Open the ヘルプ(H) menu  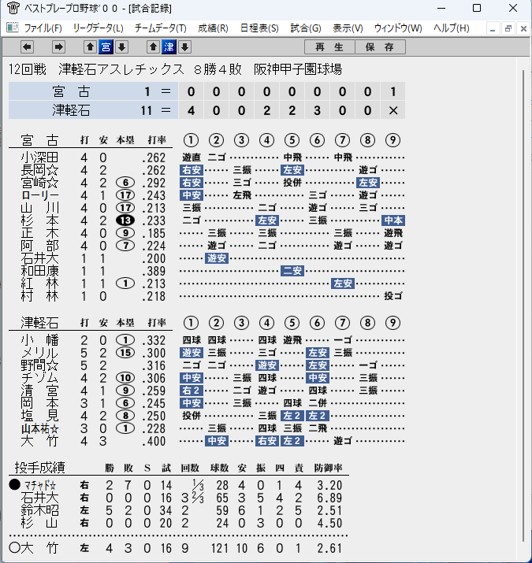pos(452,28)
